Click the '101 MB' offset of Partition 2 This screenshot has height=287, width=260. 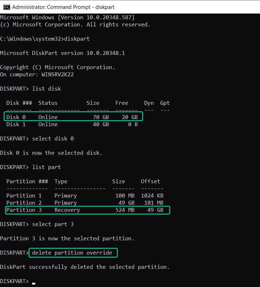coord(154,203)
